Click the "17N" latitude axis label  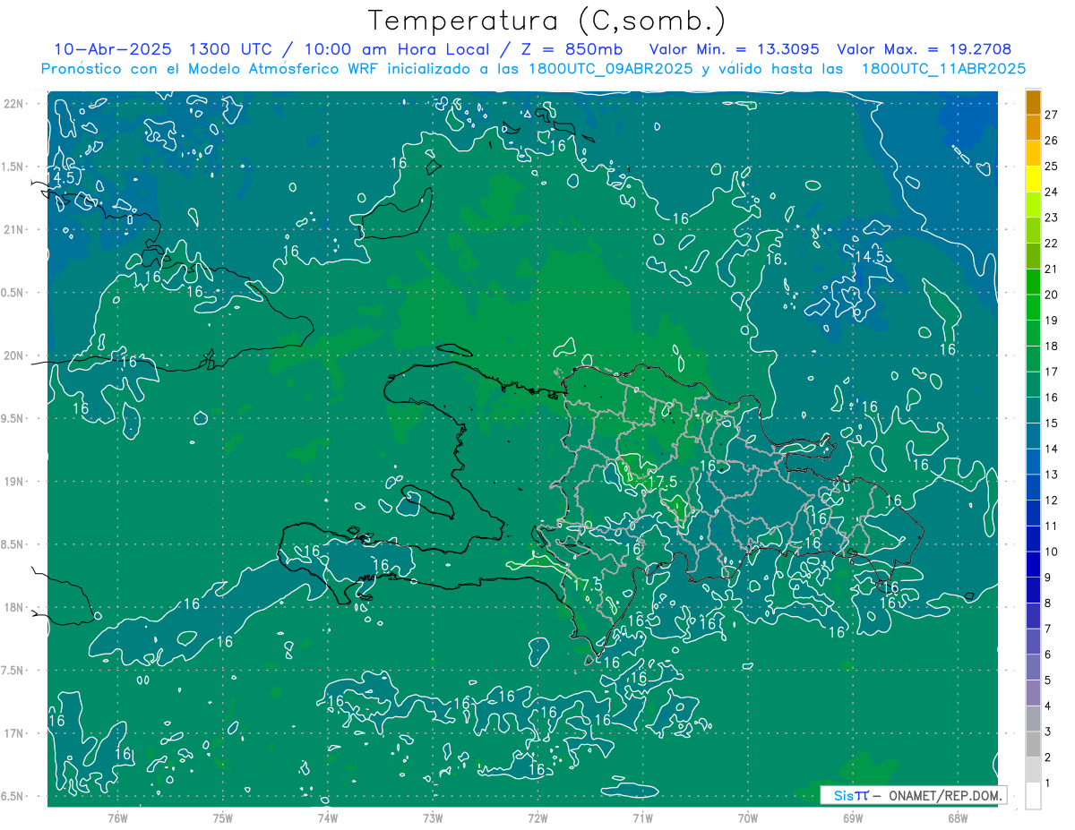14,733
